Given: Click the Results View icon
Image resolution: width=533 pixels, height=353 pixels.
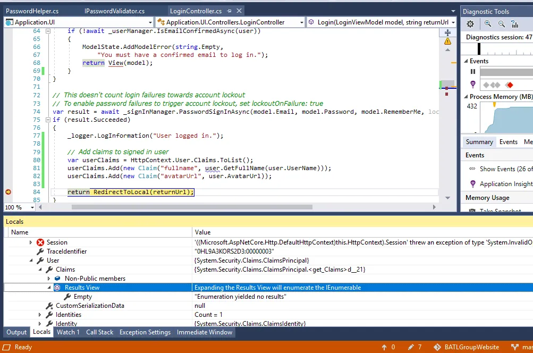Looking at the screenshot, I should (x=57, y=288).
